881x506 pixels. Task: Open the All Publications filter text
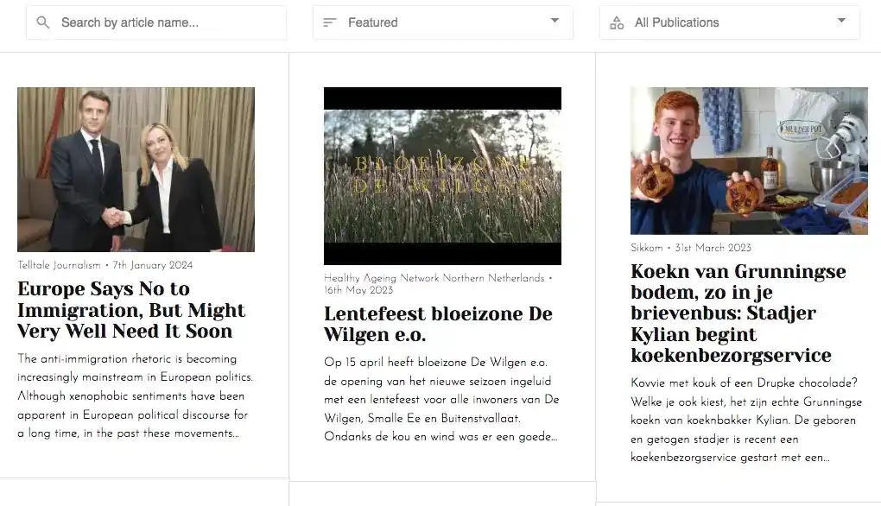[676, 22]
